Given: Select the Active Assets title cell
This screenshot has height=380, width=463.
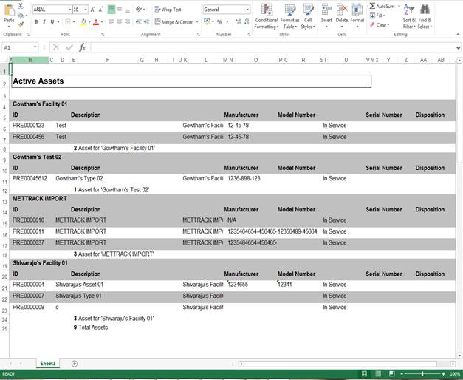Looking at the screenshot, I should coord(191,81).
